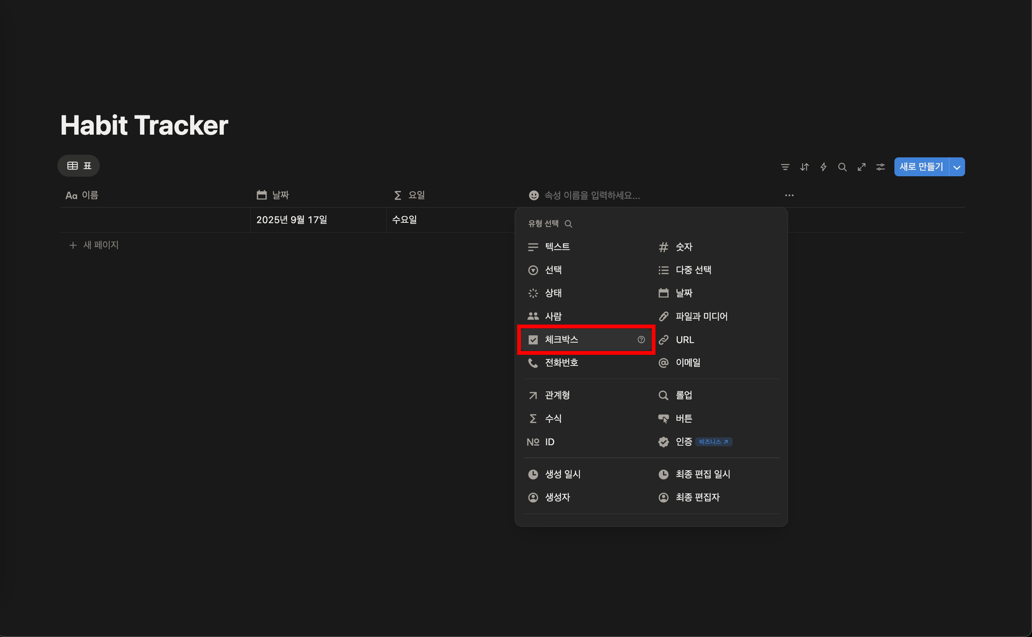Open the three-dot column options menu
1032x637 pixels.
tap(789, 195)
